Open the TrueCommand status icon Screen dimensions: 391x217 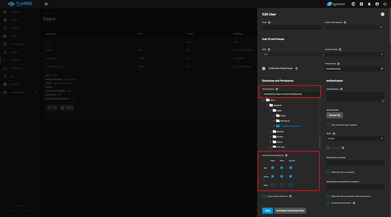[x=354, y=4]
